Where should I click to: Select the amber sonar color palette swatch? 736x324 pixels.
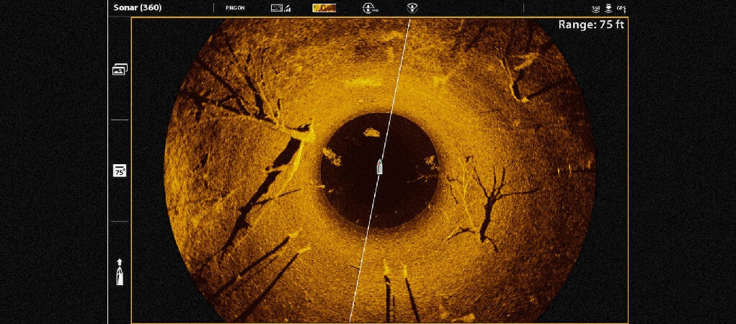click(x=324, y=8)
